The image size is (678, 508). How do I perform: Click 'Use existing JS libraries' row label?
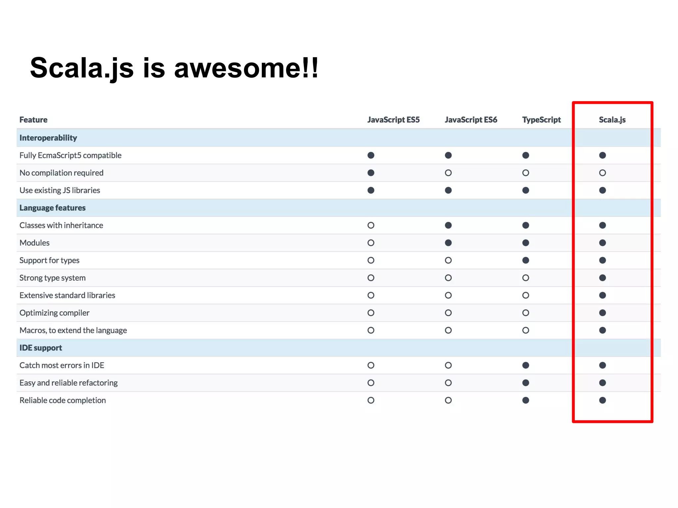pos(60,190)
